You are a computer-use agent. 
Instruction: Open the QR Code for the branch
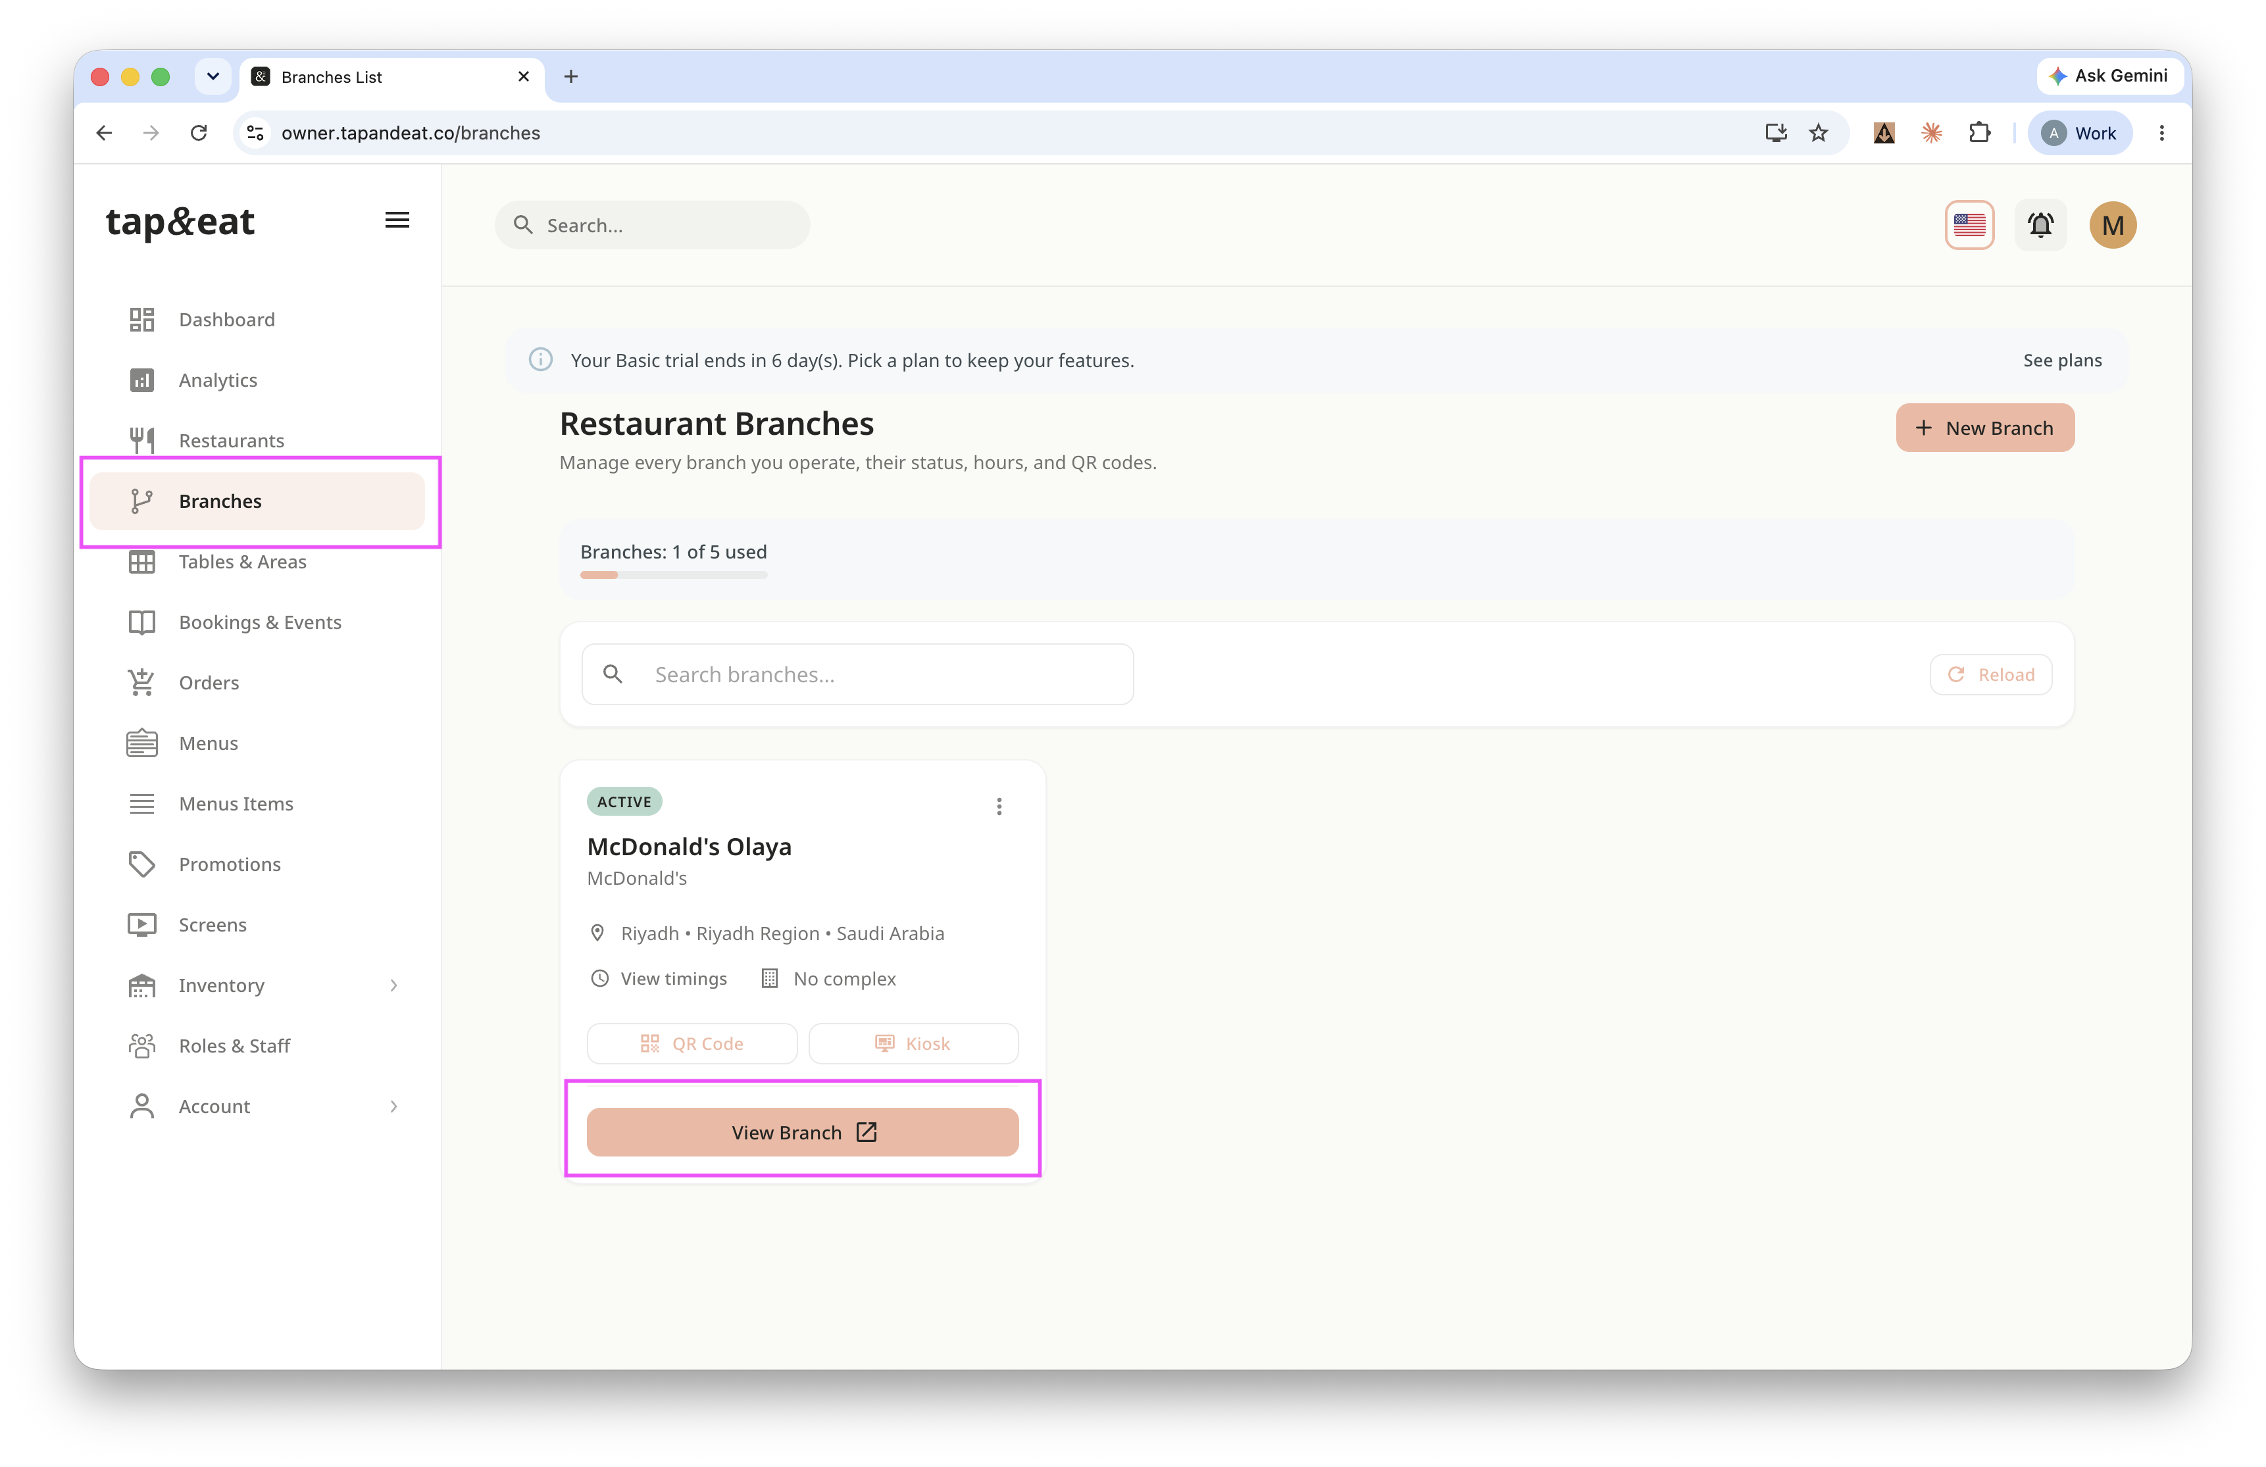692,1043
